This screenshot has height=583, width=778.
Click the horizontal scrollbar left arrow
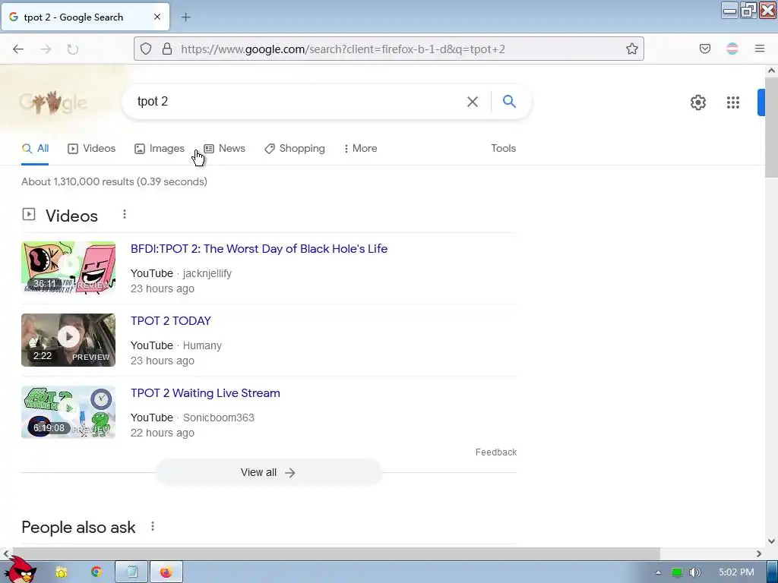click(6, 553)
